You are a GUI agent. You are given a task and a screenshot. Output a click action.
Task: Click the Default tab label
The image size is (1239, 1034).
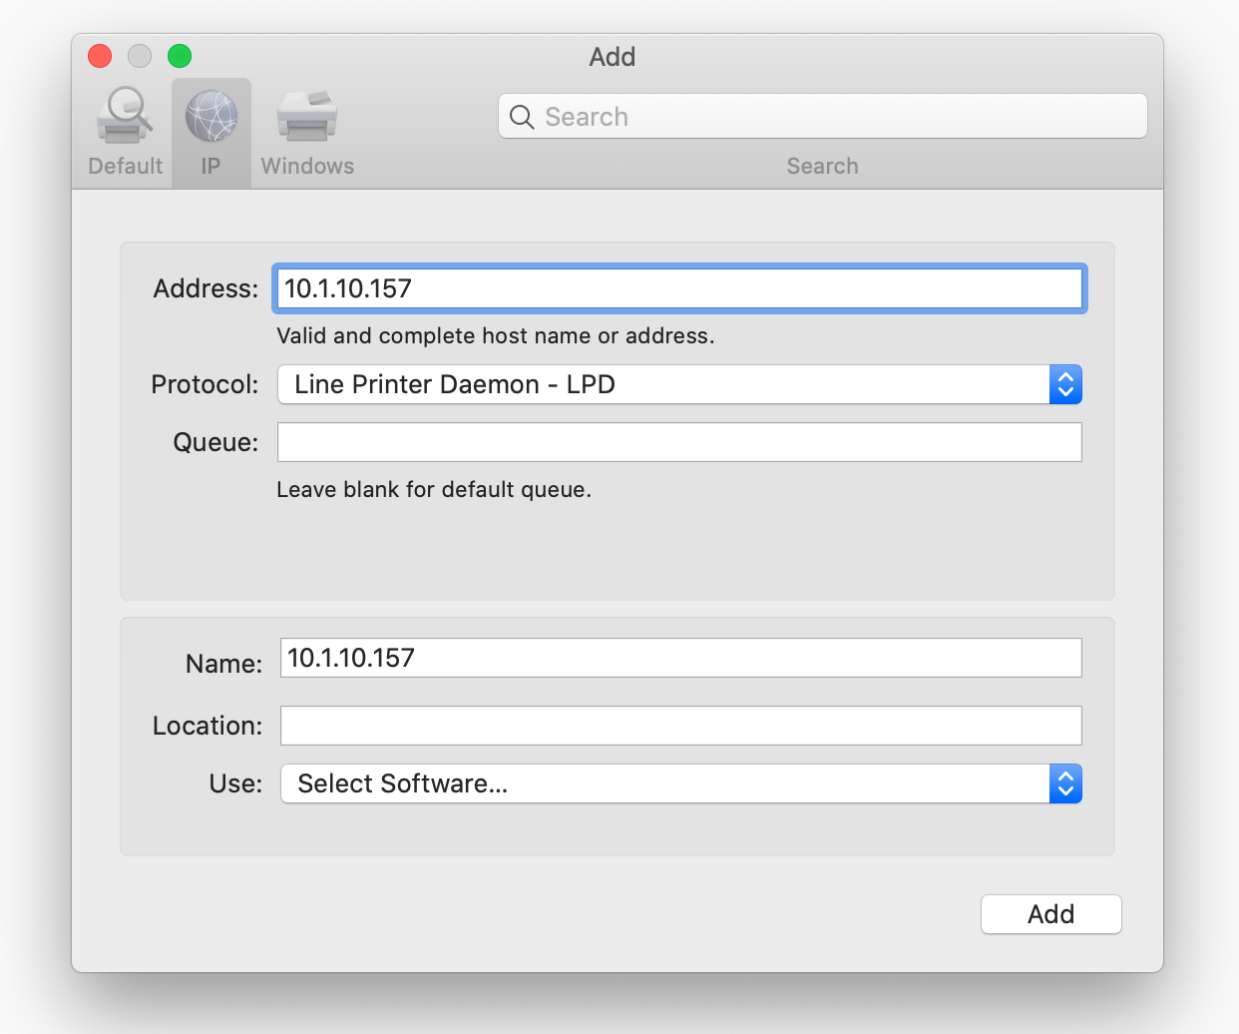125,166
